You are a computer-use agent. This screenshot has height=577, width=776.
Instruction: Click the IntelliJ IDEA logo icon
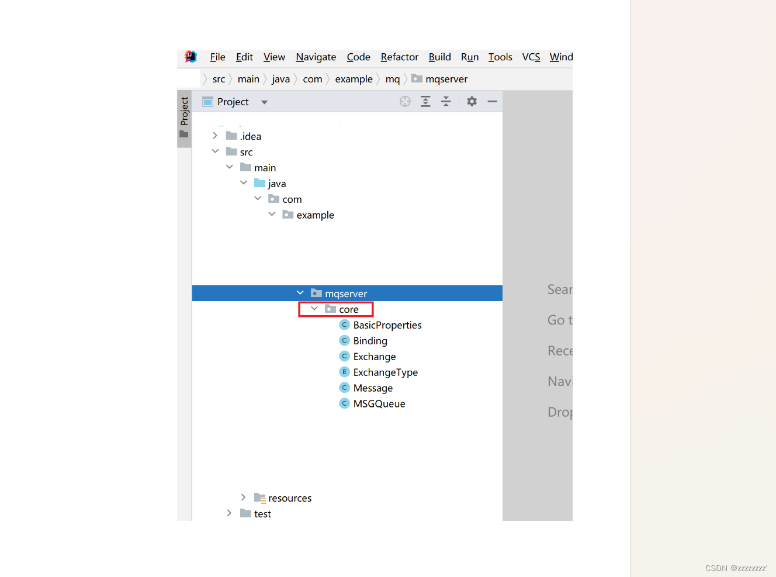coord(190,57)
